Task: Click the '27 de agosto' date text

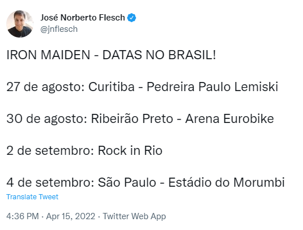Action: tap(45, 87)
